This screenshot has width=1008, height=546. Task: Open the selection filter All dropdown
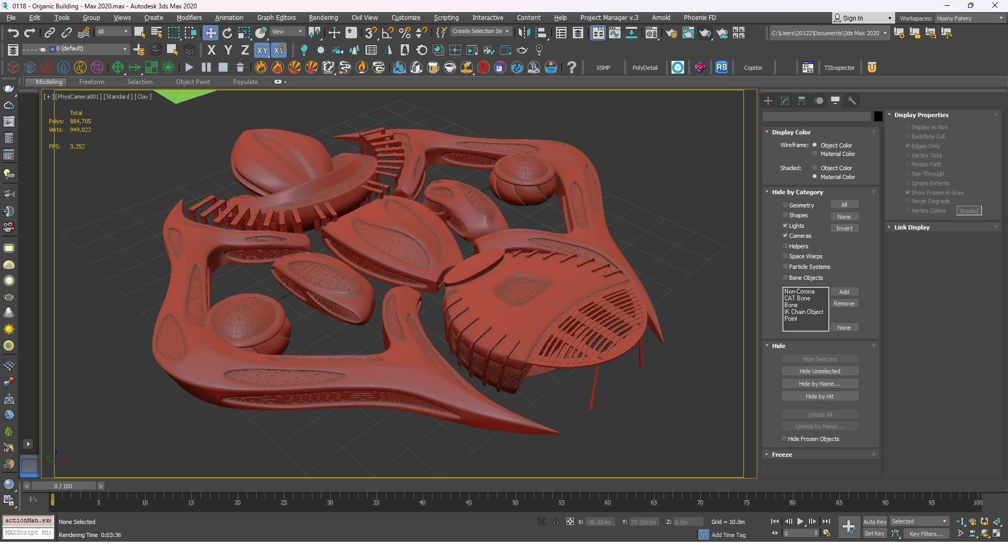click(x=112, y=31)
